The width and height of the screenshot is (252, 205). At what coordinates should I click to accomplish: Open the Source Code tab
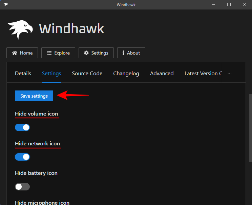coord(87,73)
